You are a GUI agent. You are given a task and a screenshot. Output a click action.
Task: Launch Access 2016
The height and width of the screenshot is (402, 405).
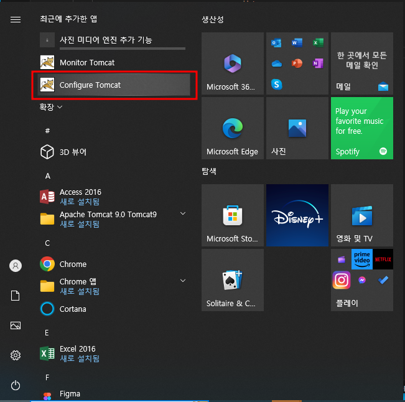click(x=114, y=197)
